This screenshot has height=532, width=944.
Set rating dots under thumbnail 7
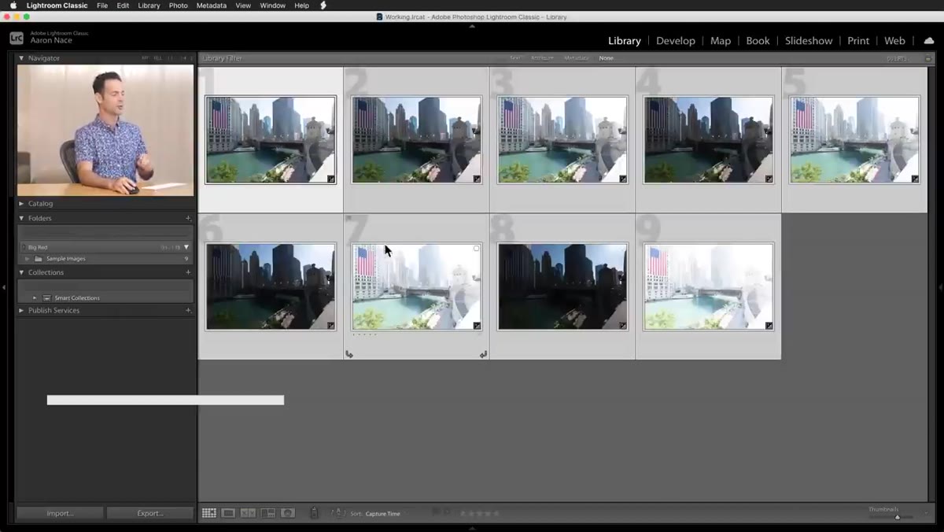coord(364,335)
